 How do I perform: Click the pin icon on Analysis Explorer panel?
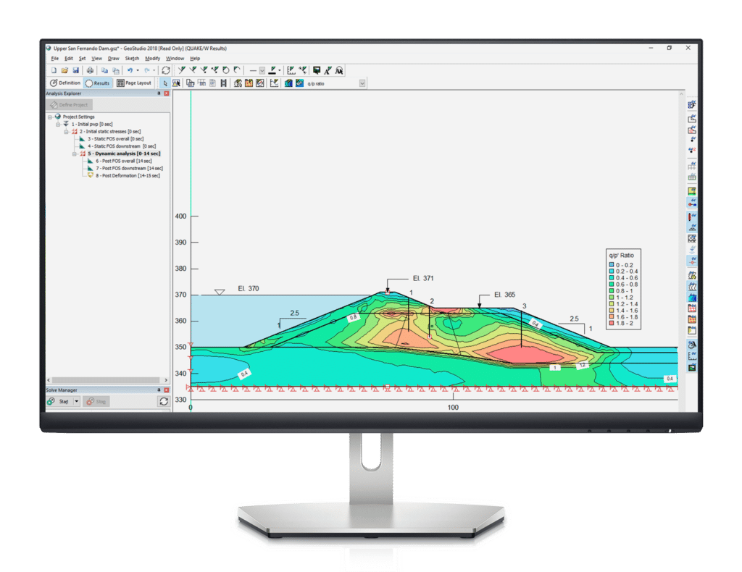tap(159, 93)
